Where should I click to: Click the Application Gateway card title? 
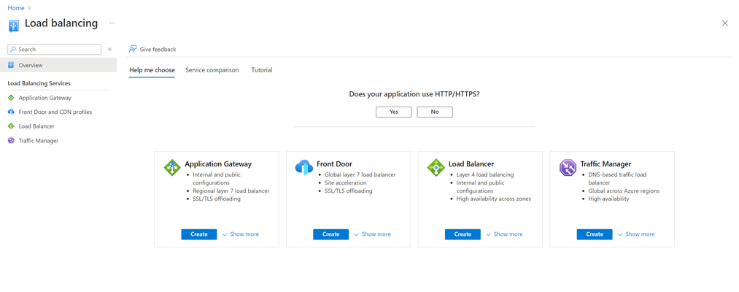coord(218,164)
